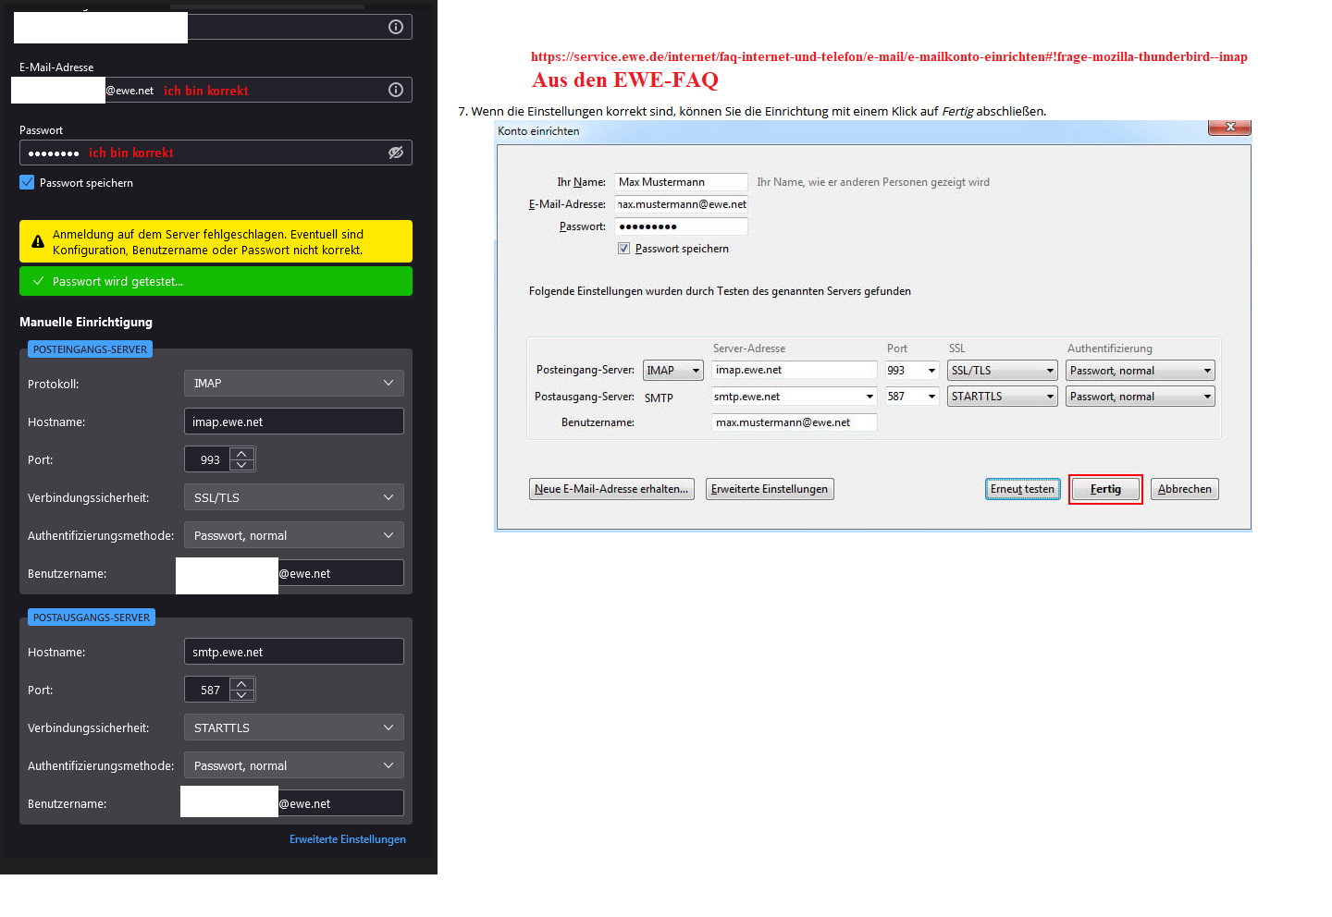The width and height of the screenshot is (1332, 917).
Task: Click the Erweiterte Einstellungen button in the dialog
Action: pos(770,489)
